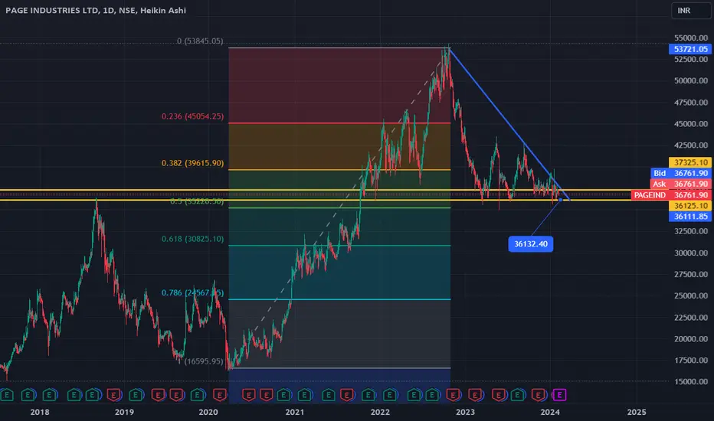Select the cyan 0.786 Fibonacci level line
714x421 pixels.
(339, 299)
